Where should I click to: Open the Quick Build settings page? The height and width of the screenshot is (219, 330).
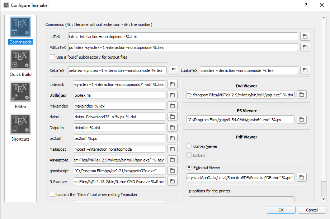coord(20,63)
